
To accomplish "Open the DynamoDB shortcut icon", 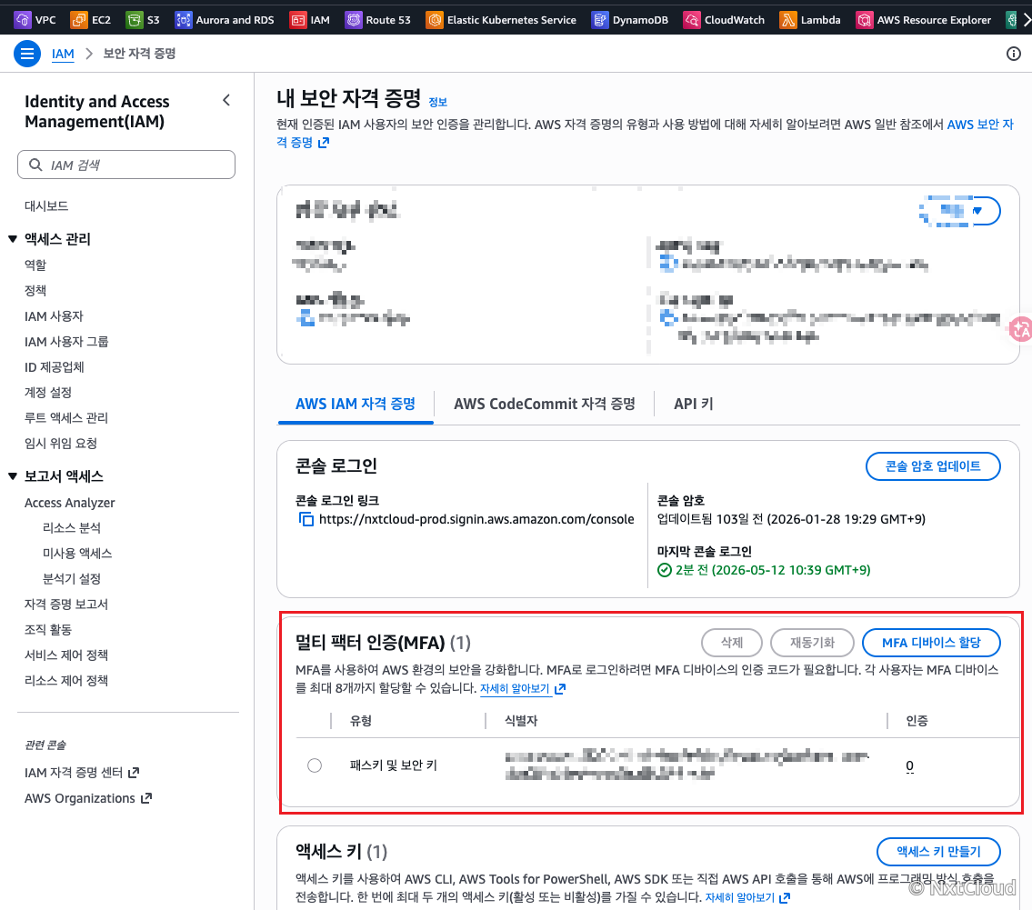I will [599, 20].
